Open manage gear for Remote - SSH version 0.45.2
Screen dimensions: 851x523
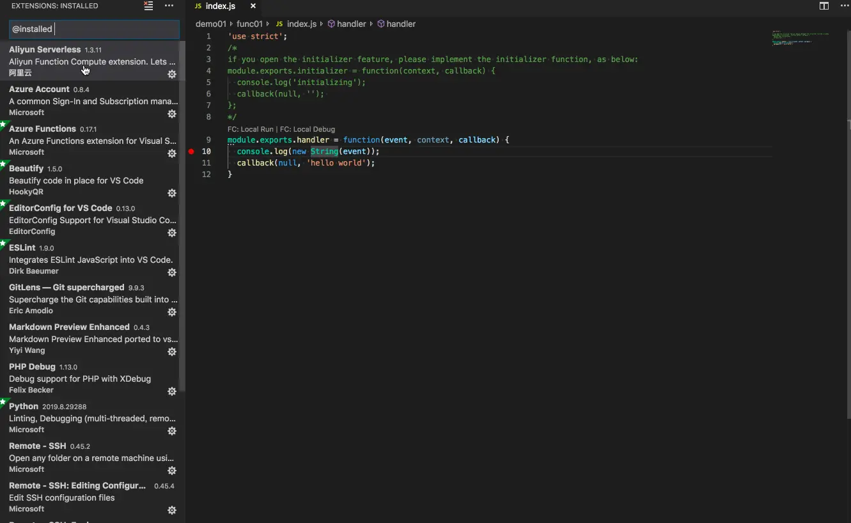pos(172,471)
